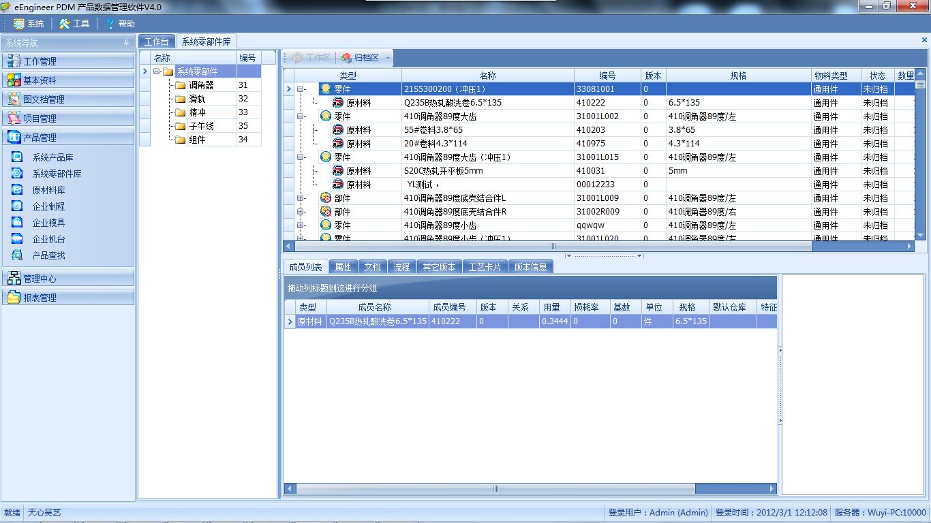Open the 管理中心 navigation section
The image size is (931, 523).
coord(68,278)
